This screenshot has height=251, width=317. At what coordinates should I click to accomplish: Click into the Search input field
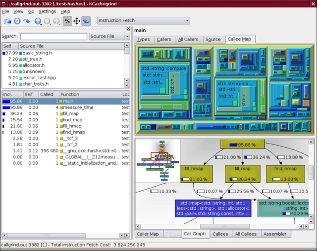(54, 36)
